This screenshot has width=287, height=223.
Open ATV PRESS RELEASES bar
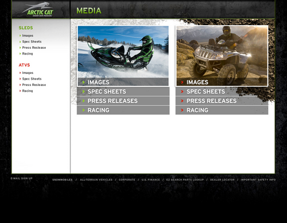pos(222,101)
